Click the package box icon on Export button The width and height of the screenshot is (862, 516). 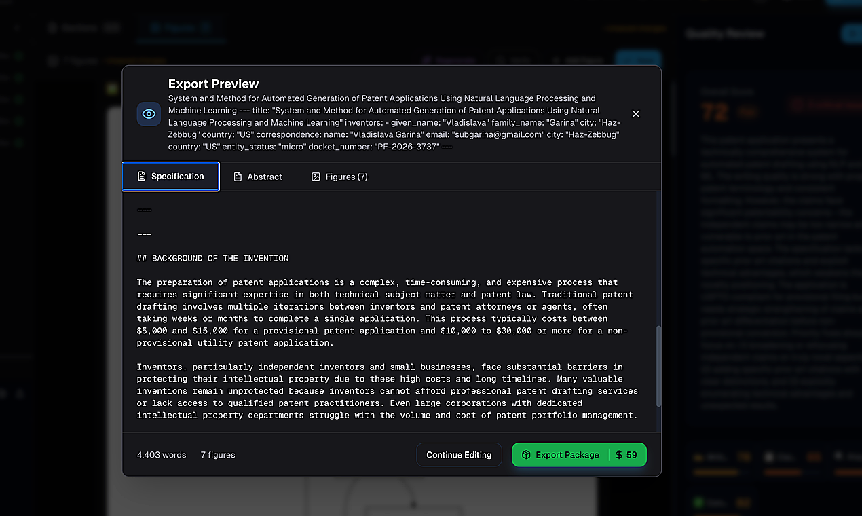click(526, 455)
